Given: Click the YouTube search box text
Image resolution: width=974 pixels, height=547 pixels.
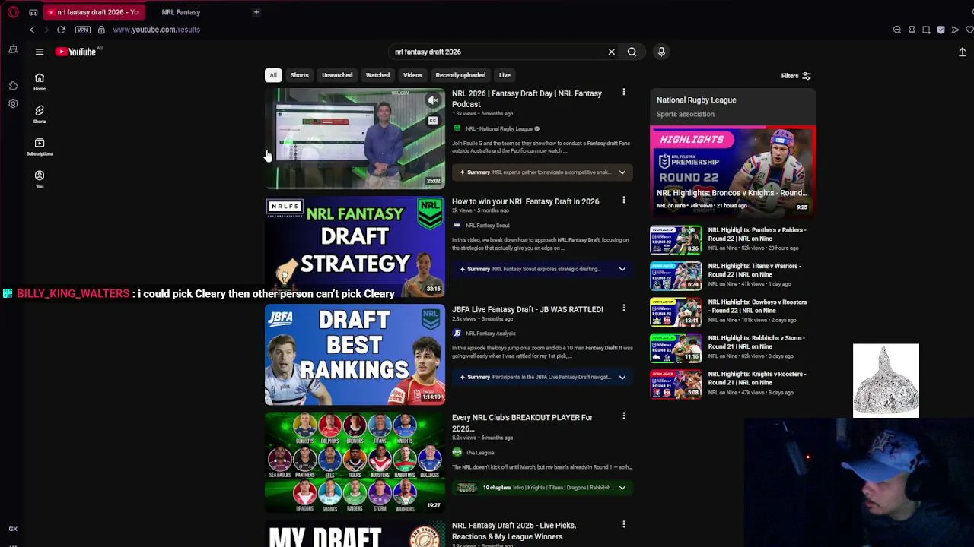Looking at the screenshot, I should (428, 52).
